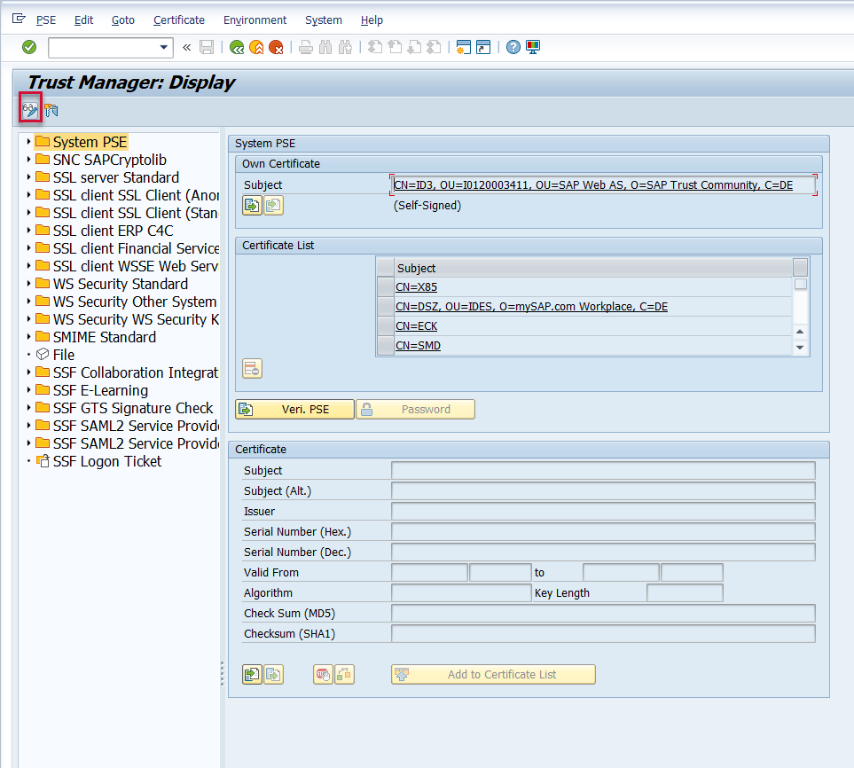Expand the SNC SAPCryptolib tree node
This screenshot has height=768, width=854.
pos(28,160)
